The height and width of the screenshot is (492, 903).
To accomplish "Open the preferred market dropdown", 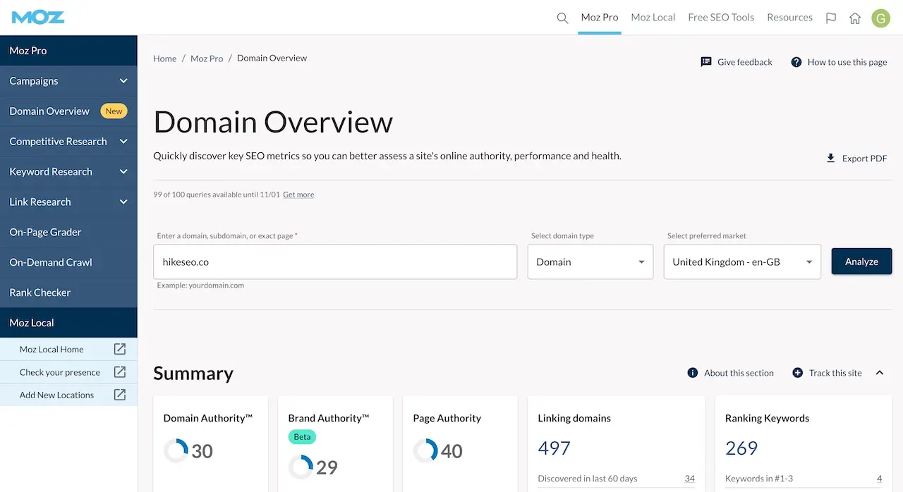I will click(x=742, y=262).
